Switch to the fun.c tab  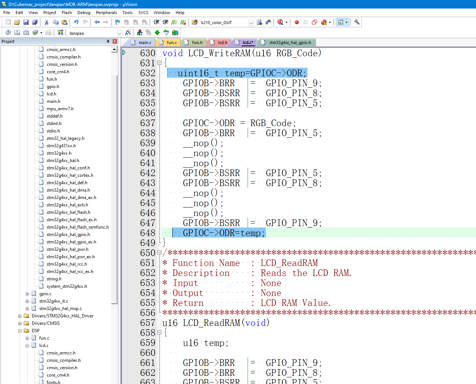click(x=169, y=43)
